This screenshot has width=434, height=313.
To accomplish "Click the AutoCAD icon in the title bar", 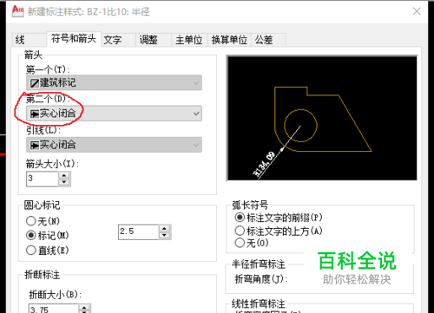I will coord(18,11).
